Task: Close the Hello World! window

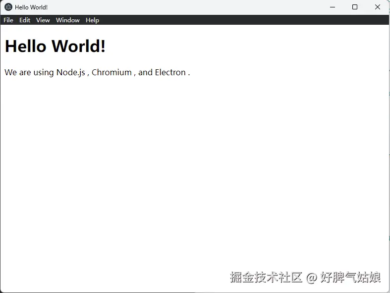Action: click(x=377, y=7)
